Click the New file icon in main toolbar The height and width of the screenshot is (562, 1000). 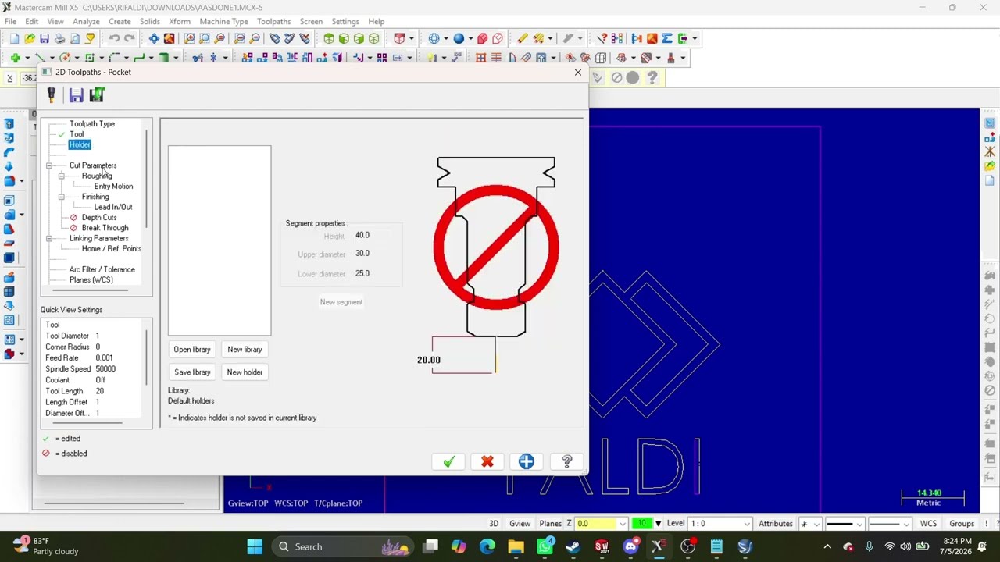(14, 38)
